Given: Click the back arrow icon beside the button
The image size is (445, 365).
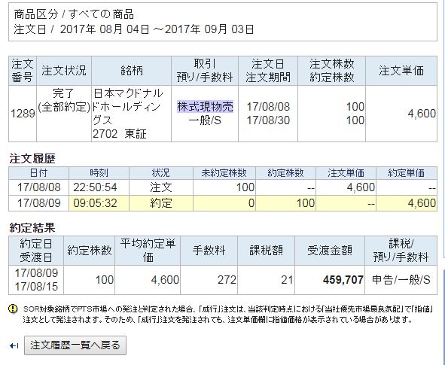Looking at the screenshot, I should [x=14, y=345].
